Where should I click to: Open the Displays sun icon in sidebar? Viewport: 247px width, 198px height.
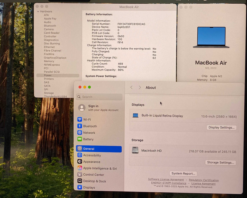pyautogui.click(x=80, y=187)
